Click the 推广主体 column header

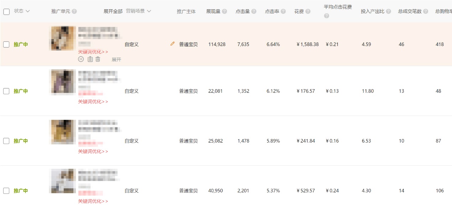[x=186, y=11]
